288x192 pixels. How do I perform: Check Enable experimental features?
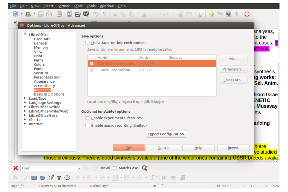click(x=87, y=118)
